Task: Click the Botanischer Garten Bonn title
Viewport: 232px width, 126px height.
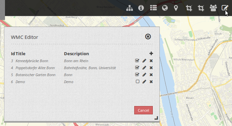Action: pos(35,75)
